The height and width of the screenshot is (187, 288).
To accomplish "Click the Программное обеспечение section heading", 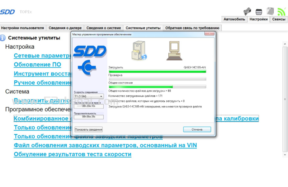I will click(x=38, y=109).
